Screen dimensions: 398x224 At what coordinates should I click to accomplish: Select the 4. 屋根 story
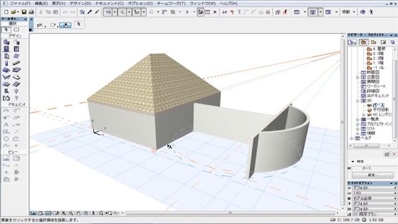click(x=379, y=49)
